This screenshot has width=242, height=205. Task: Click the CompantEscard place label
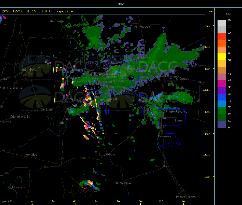[177, 112]
